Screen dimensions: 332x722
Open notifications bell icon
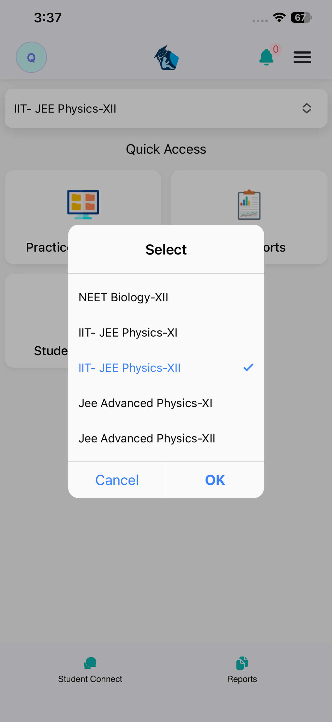[x=266, y=57]
